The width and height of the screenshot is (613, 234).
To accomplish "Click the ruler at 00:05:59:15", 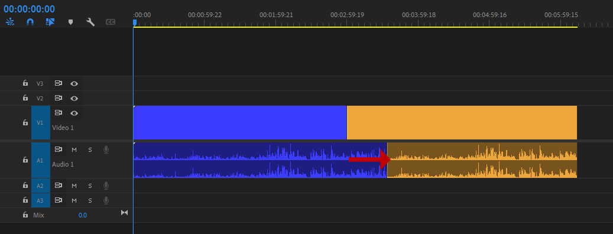I will (x=561, y=15).
